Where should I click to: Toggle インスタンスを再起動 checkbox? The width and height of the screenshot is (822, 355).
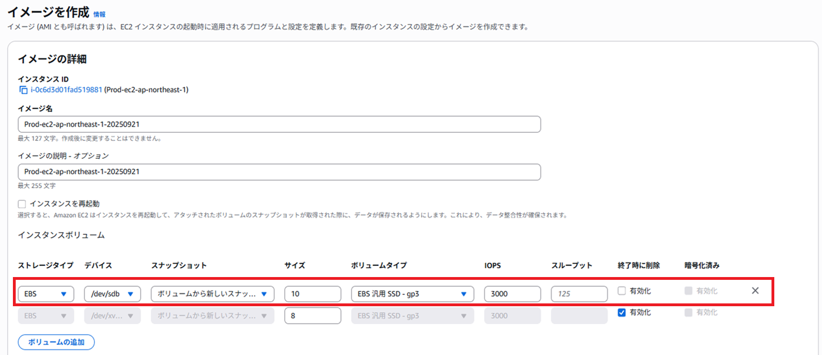pos(22,204)
